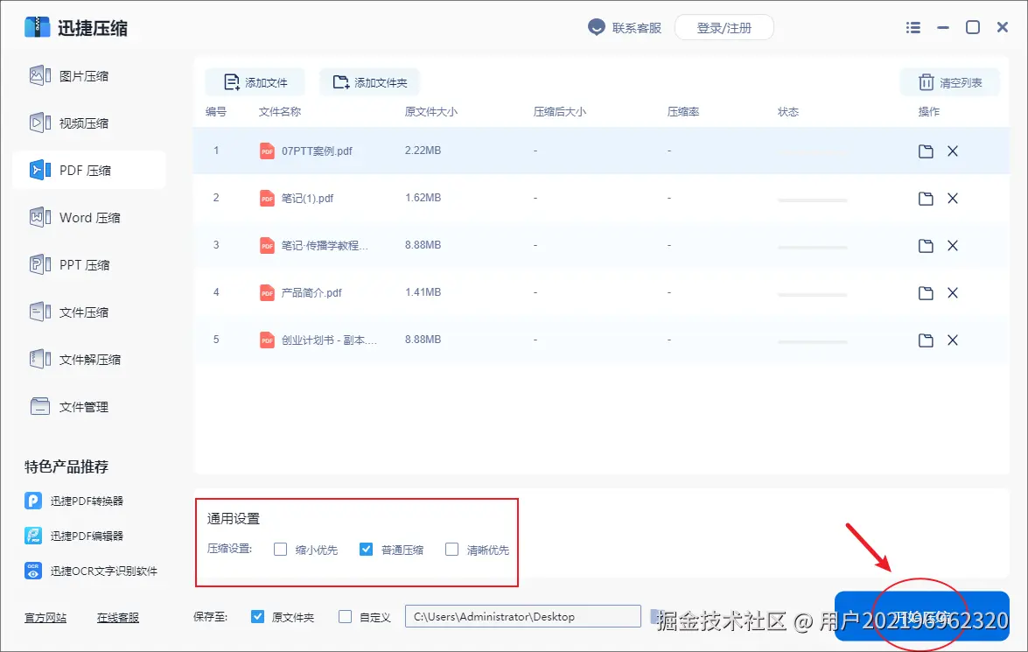Viewport: 1028px width, 652px height.
Task: Remove 笔记·传播学教程 row from the list
Action: point(953,246)
